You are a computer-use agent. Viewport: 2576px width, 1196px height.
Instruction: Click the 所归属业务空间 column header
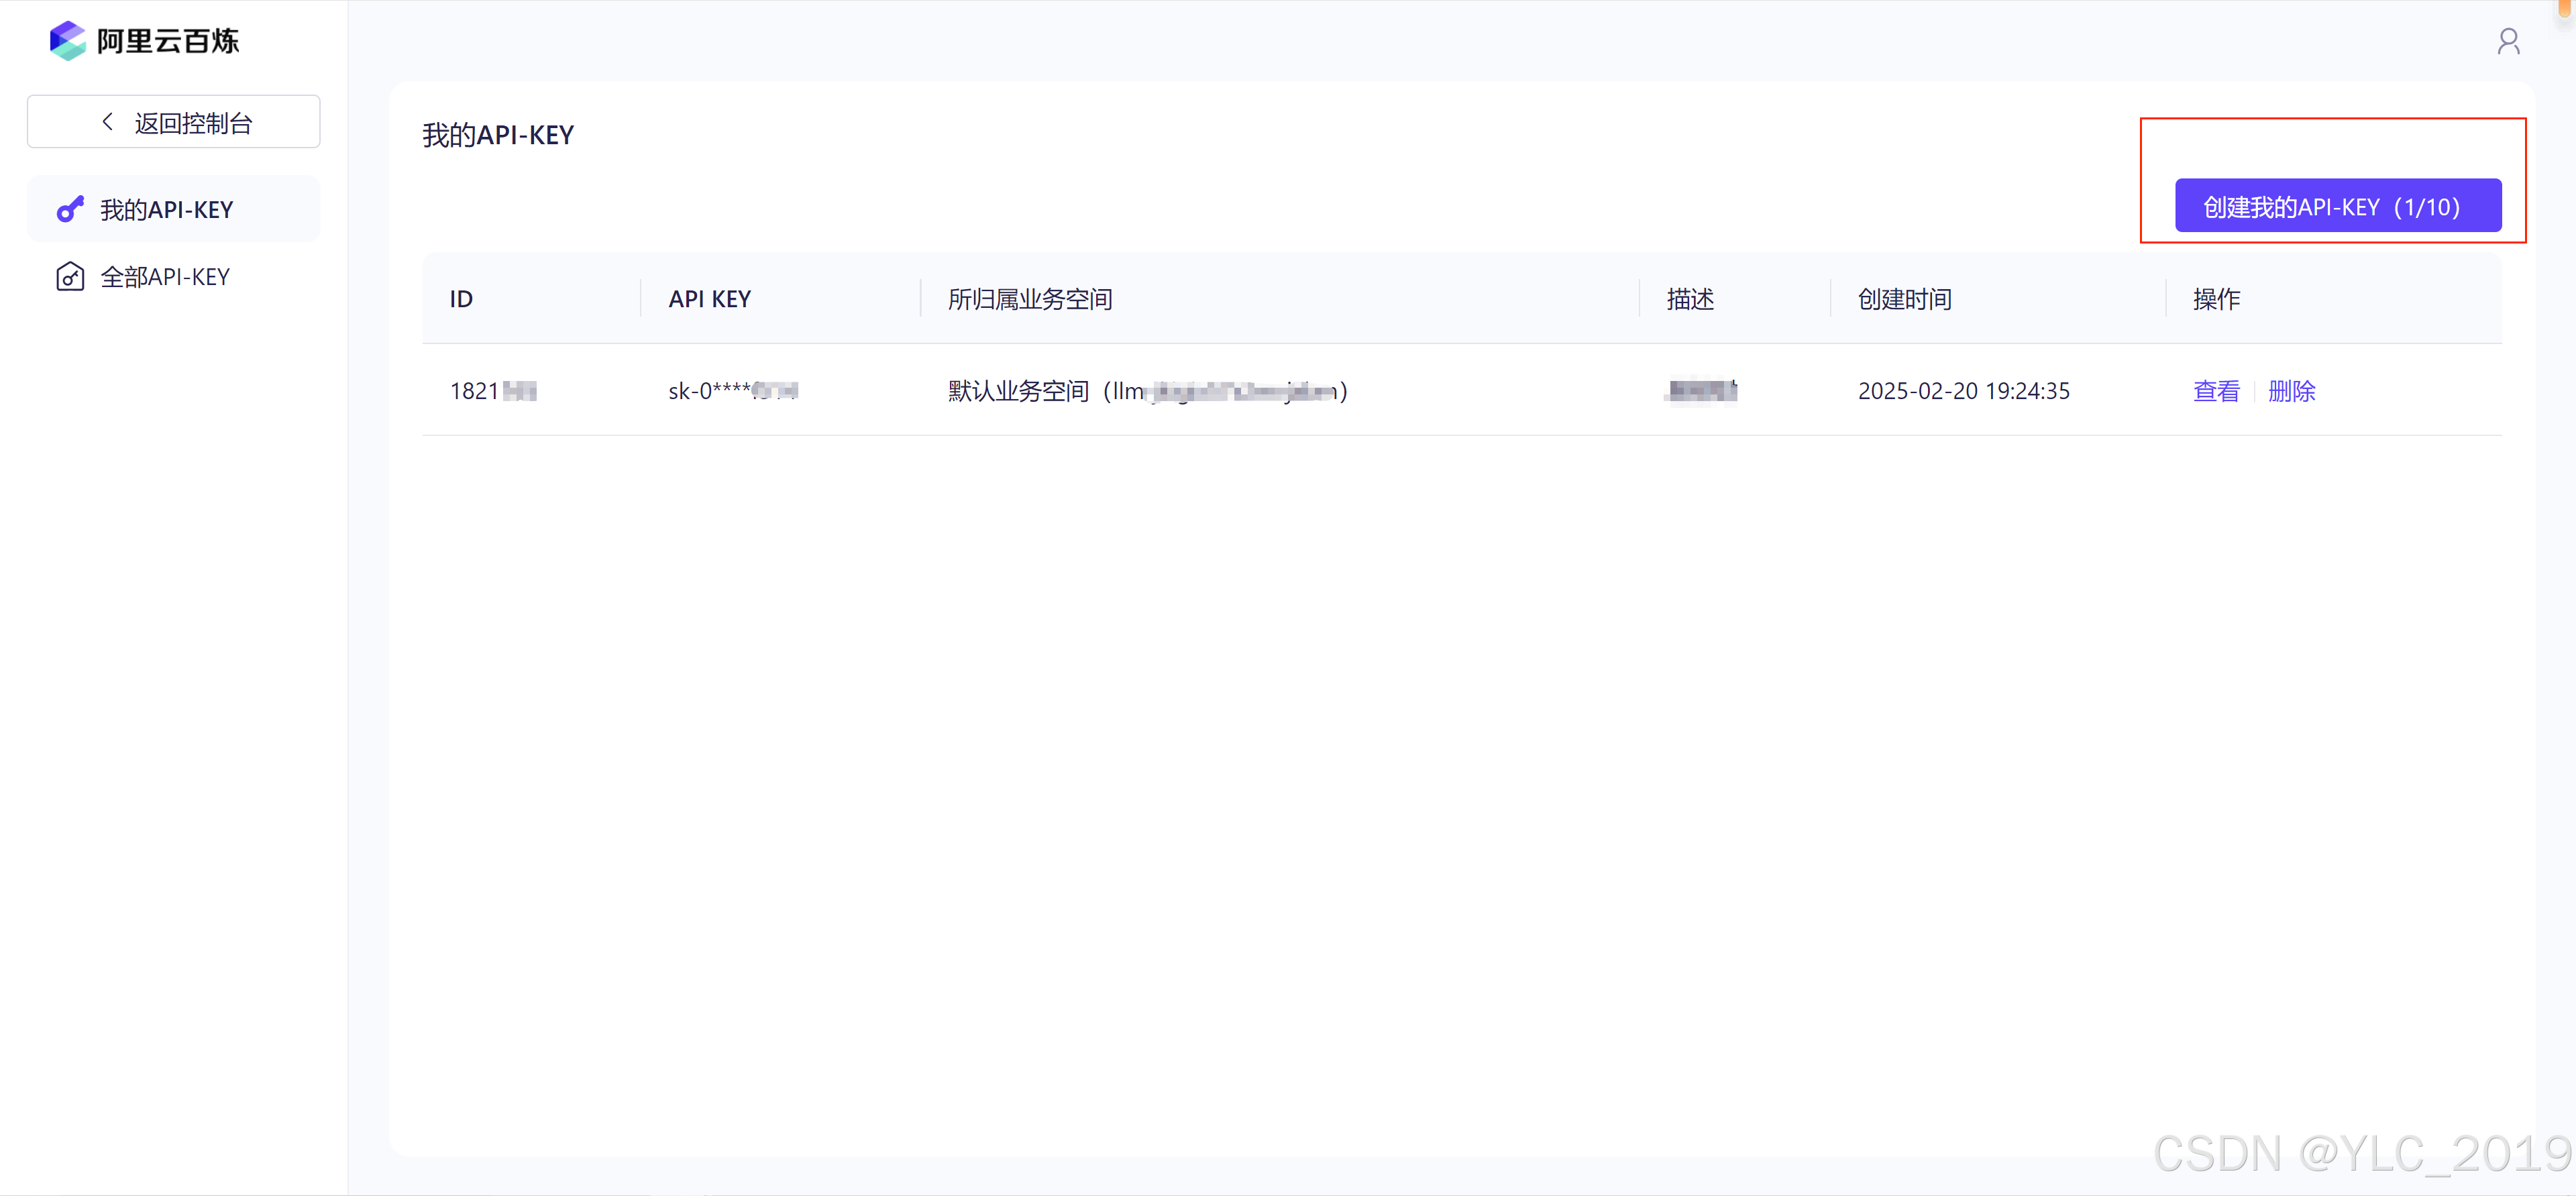(1029, 299)
